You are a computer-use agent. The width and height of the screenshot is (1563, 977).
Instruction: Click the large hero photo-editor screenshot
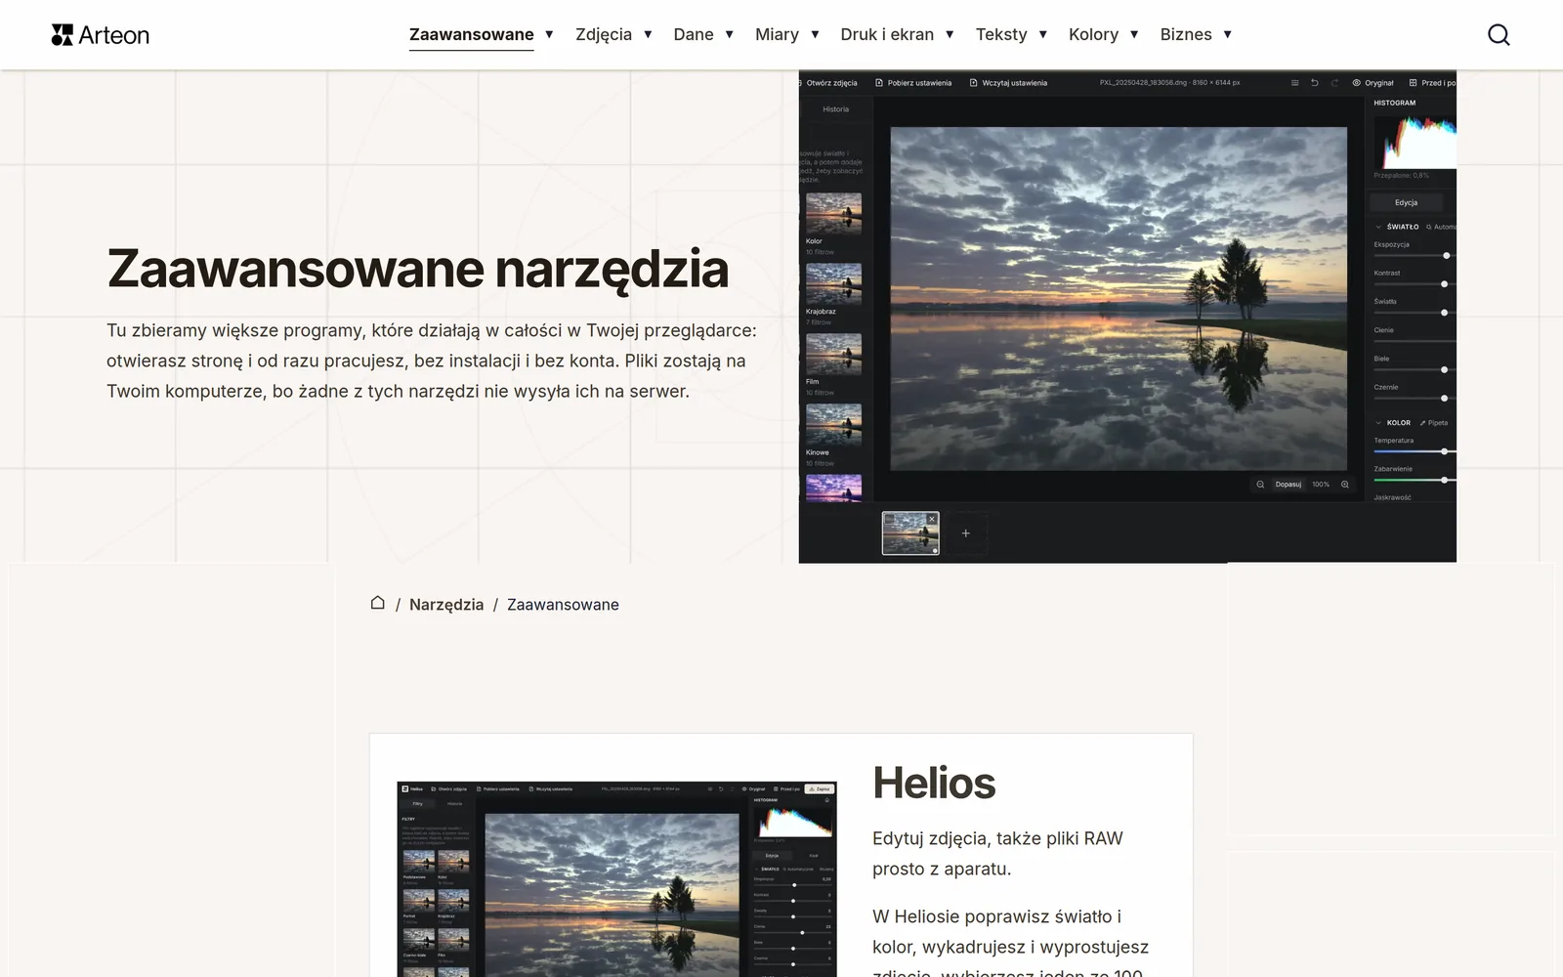click(1127, 317)
